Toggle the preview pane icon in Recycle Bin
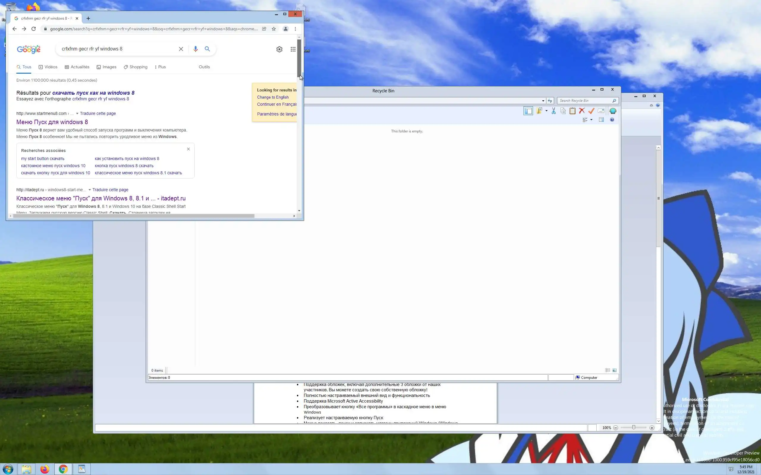Viewport: 761px width, 475px height. tap(601, 120)
